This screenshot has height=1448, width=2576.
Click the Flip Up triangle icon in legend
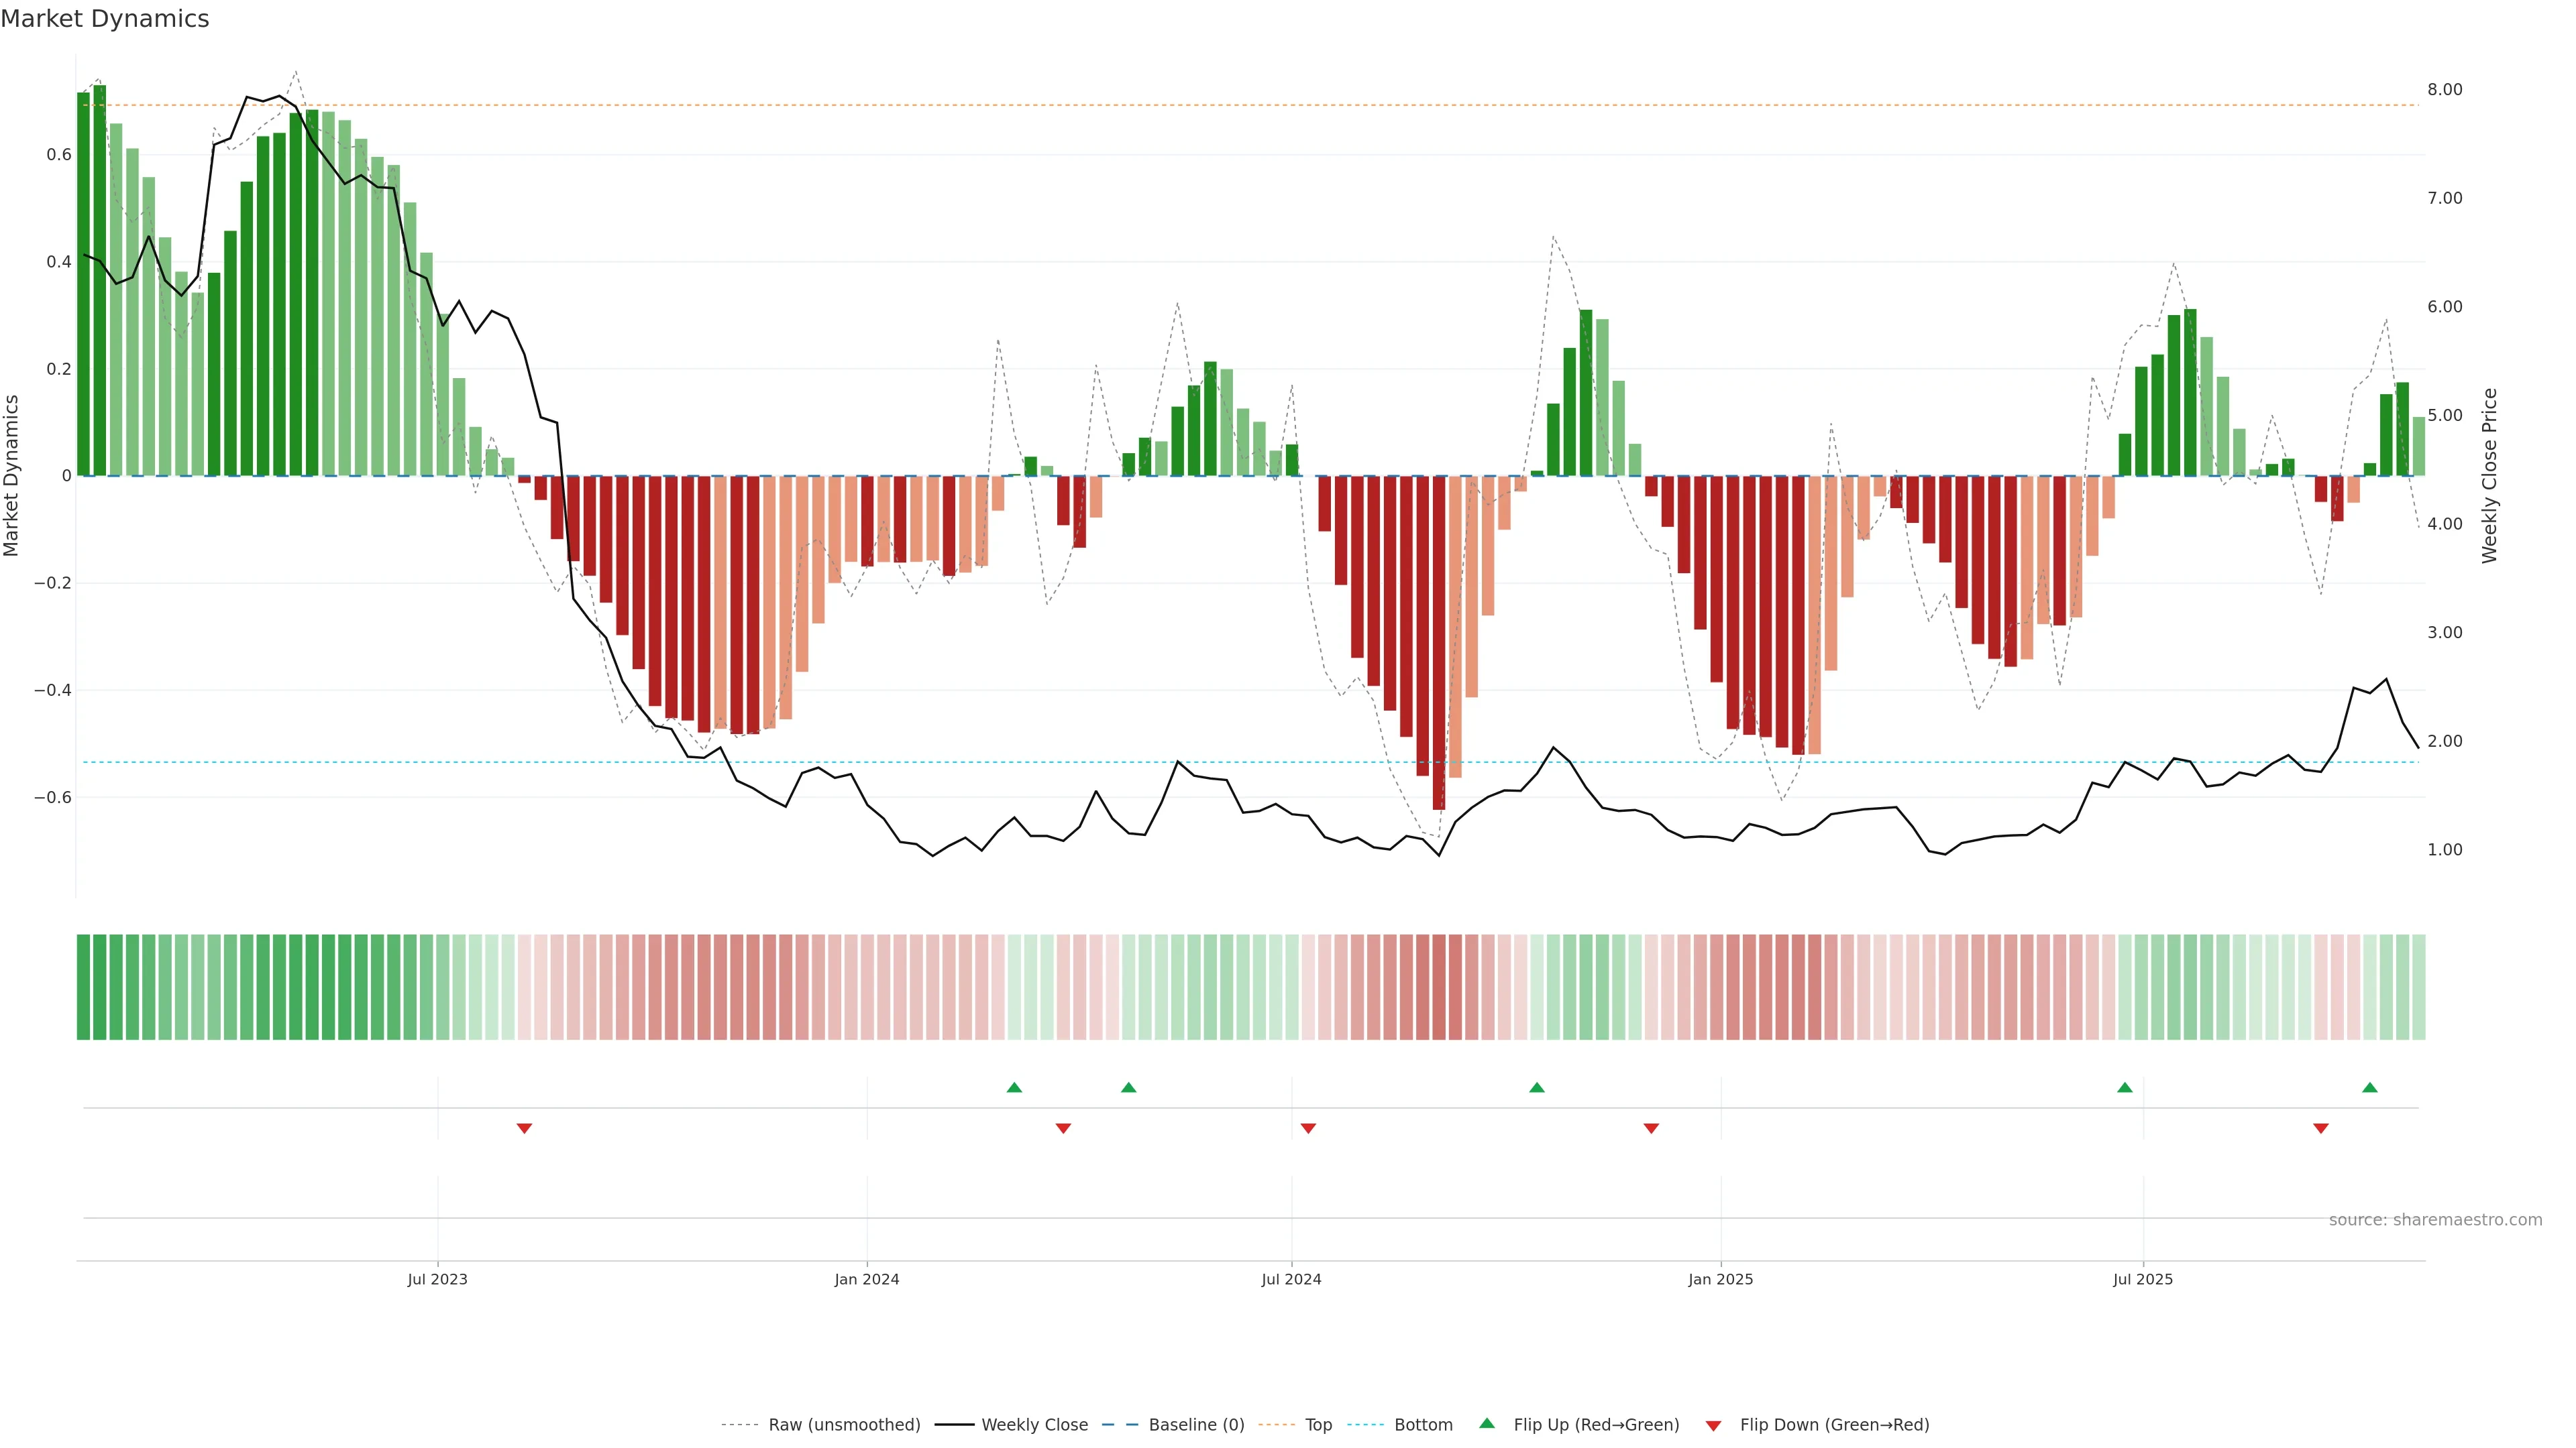click(1487, 1423)
